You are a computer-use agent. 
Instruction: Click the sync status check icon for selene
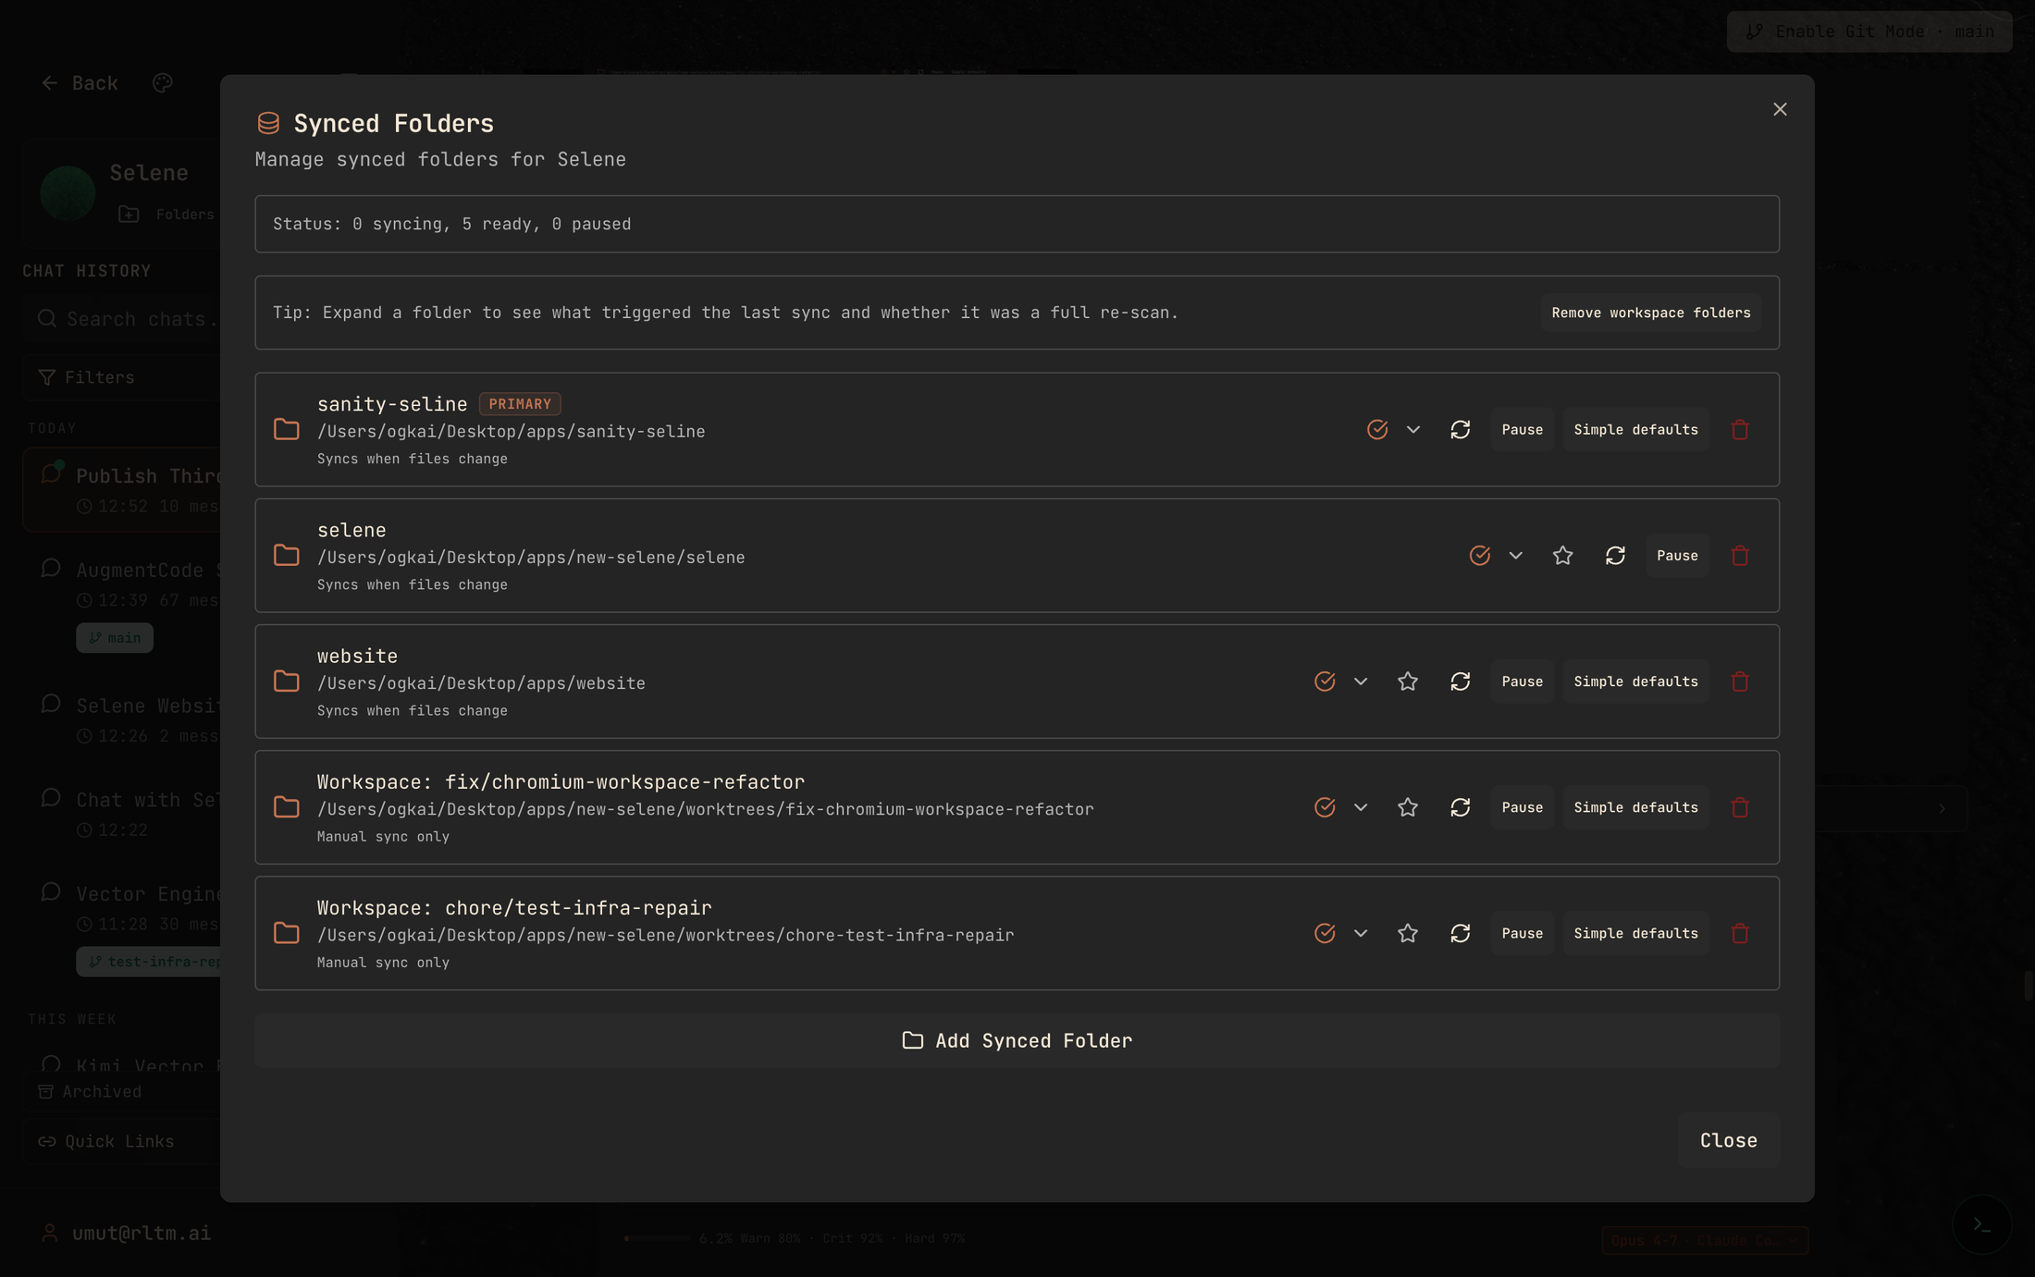(1480, 556)
